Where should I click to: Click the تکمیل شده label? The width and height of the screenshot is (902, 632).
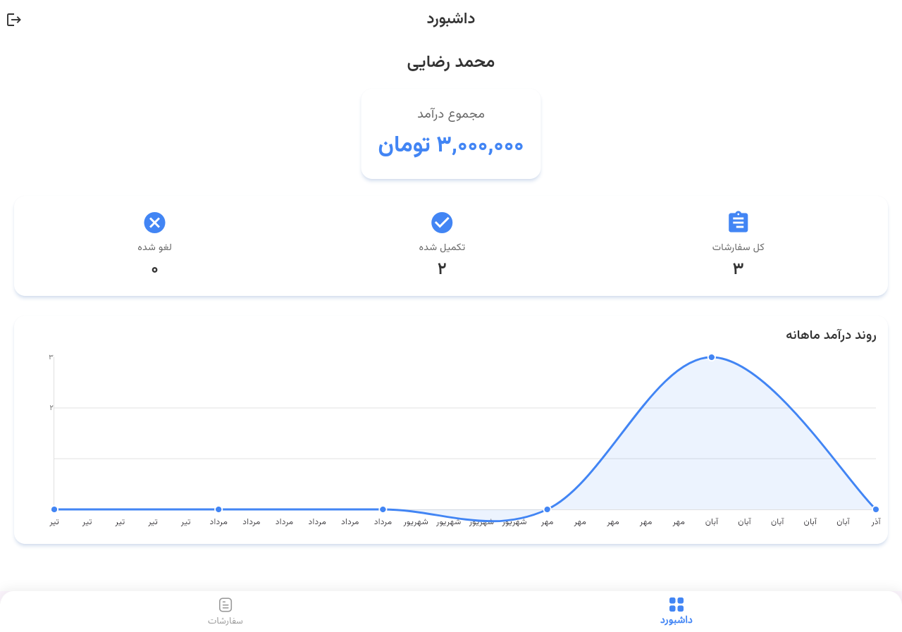(442, 247)
